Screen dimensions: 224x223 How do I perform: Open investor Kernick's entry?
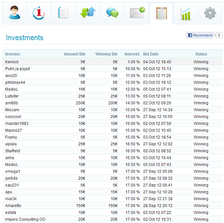(12, 62)
